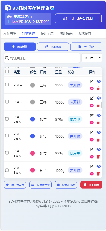The width and height of the screenshot is (106, 231).
Task: Edit the 970g 拓竹 filament row
Action: [92, 115]
